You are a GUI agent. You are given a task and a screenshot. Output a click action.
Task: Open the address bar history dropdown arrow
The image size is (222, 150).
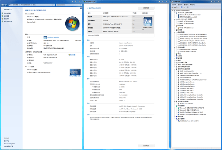coord(51,5)
